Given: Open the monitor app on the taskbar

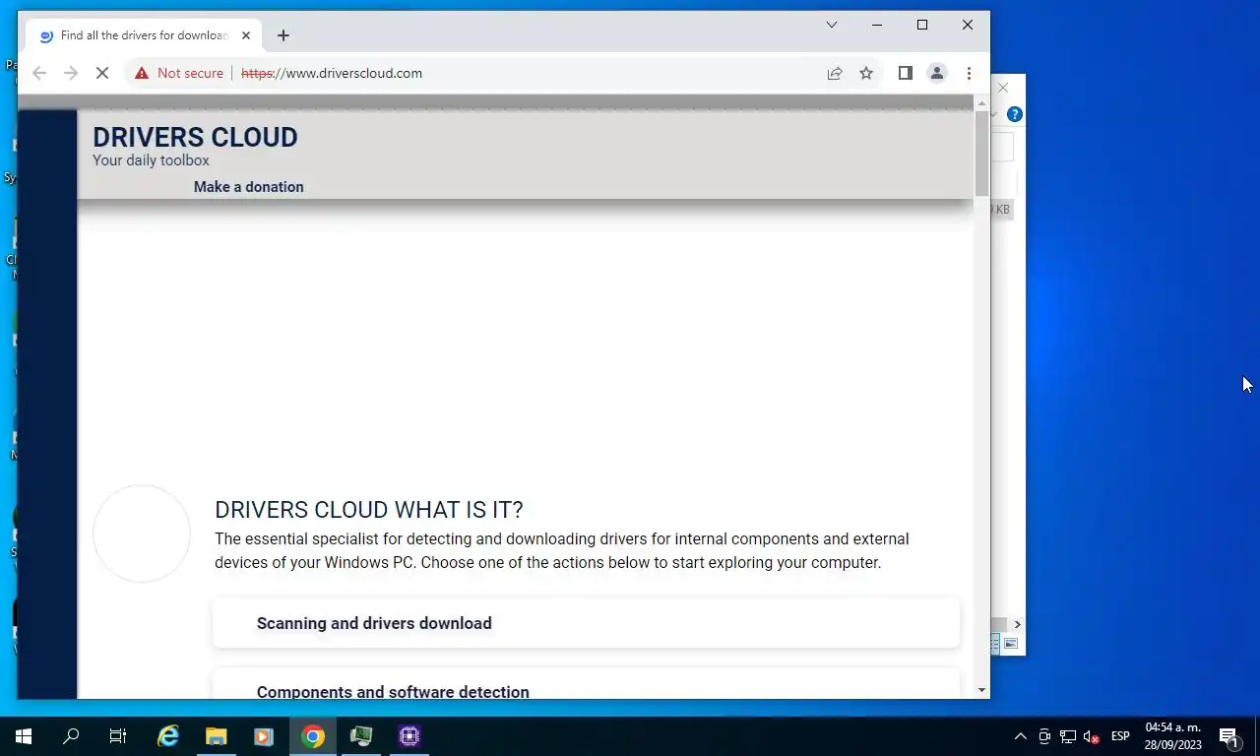Looking at the screenshot, I should click(361, 736).
